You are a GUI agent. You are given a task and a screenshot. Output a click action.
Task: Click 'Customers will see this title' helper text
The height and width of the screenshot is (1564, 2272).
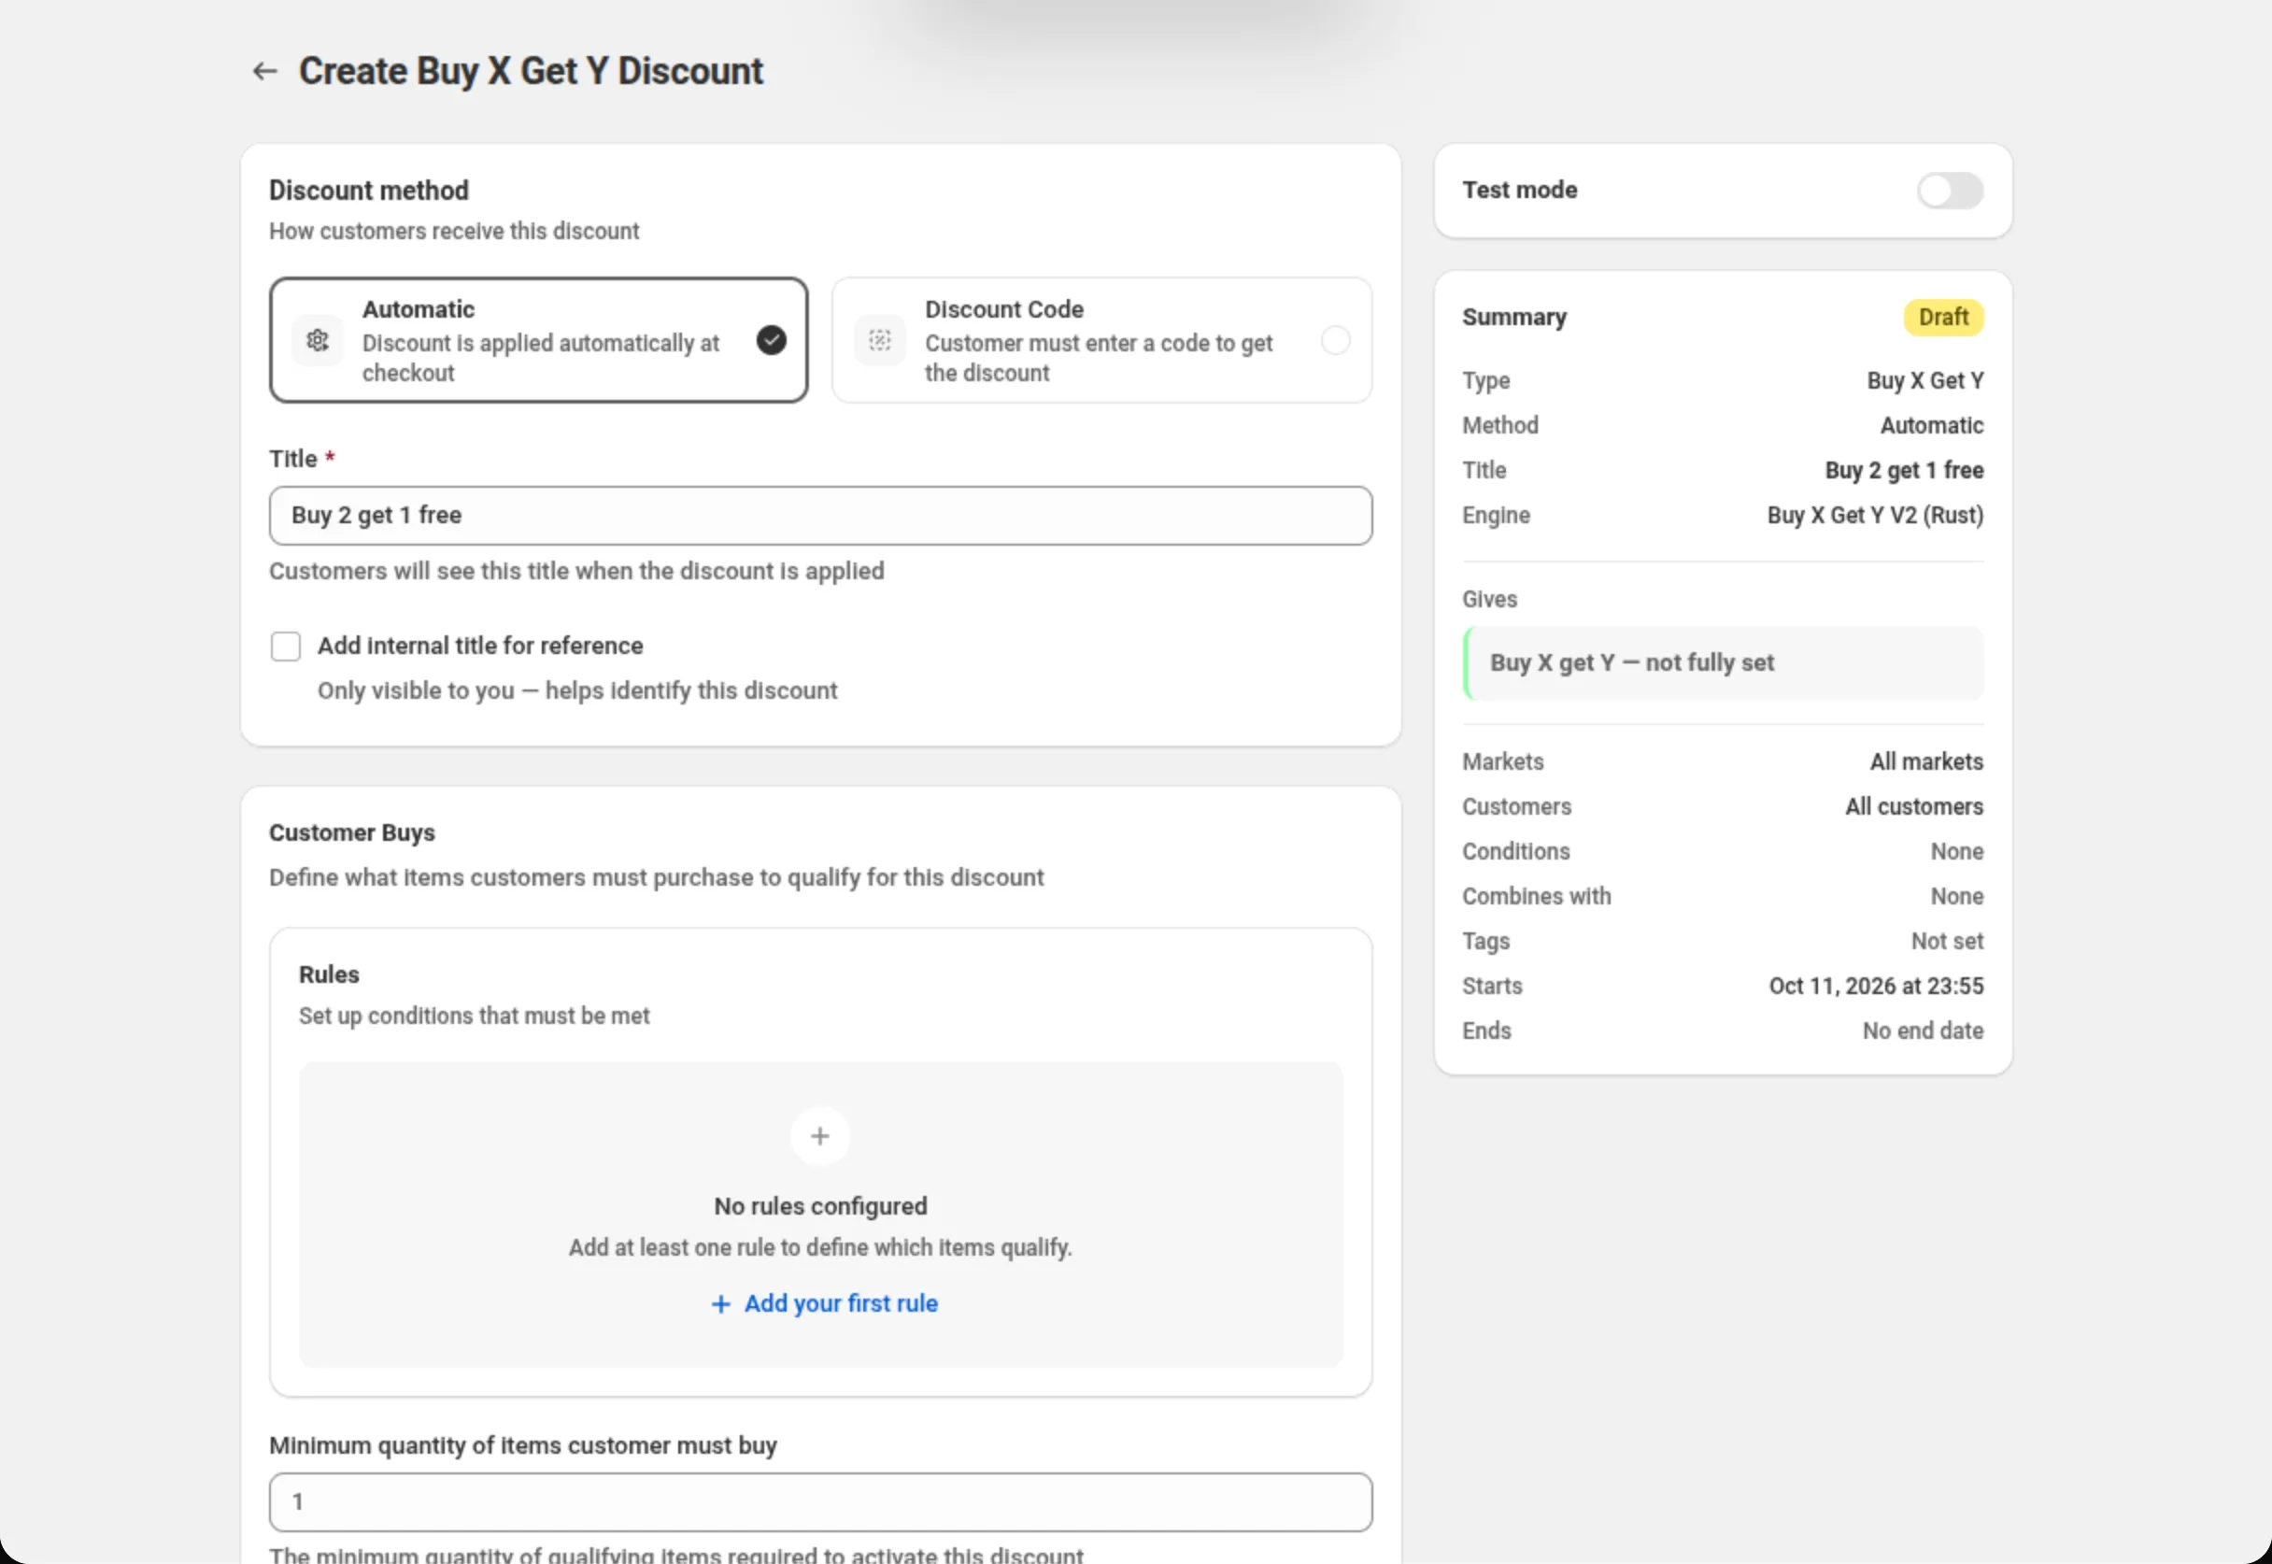point(576,571)
